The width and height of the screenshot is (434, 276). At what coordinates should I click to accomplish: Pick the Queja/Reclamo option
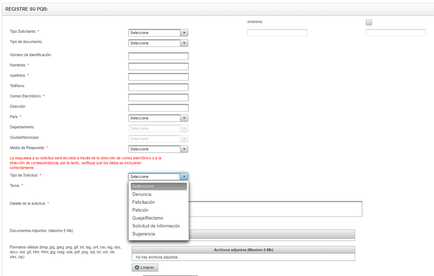click(x=148, y=218)
